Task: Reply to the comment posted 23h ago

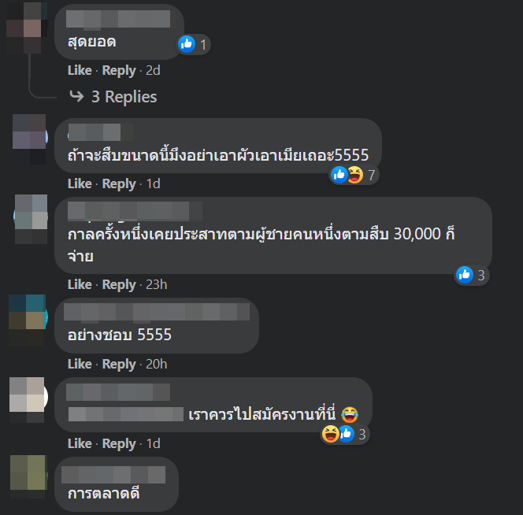Action: point(119,284)
